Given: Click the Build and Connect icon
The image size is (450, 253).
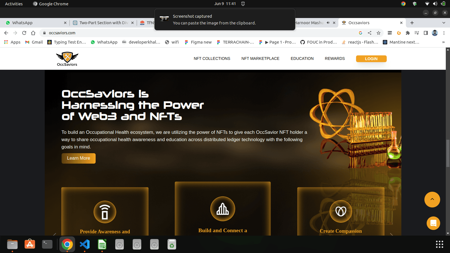Looking at the screenshot, I should (223, 209).
